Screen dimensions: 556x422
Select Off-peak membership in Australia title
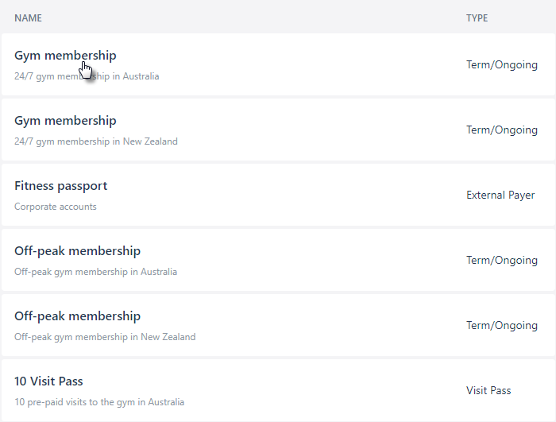point(77,251)
